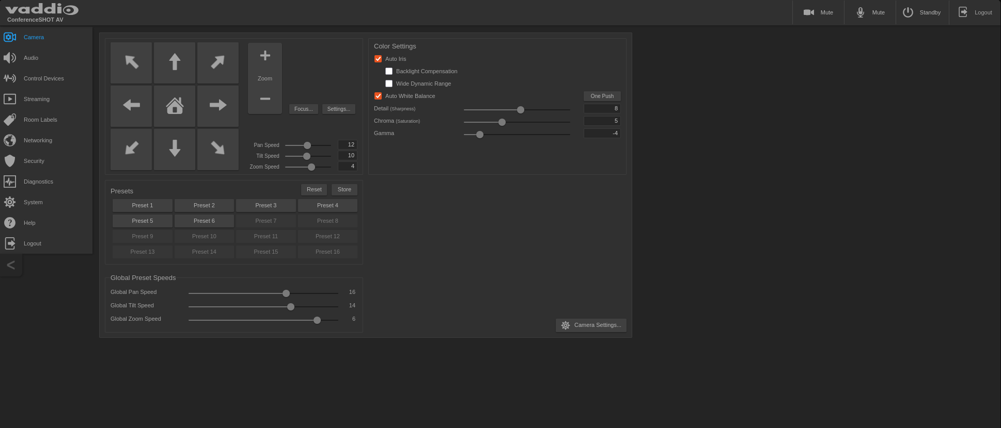This screenshot has width=1001, height=428.
Task: Move camera down-right with diagonal arrow
Action: point(218,150)
